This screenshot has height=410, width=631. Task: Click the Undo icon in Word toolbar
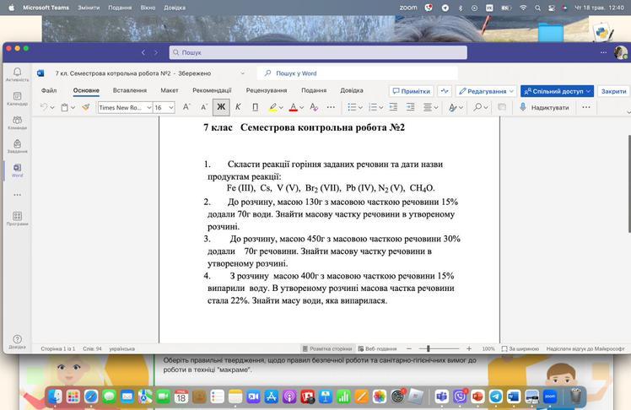click(x=44, y=107)
